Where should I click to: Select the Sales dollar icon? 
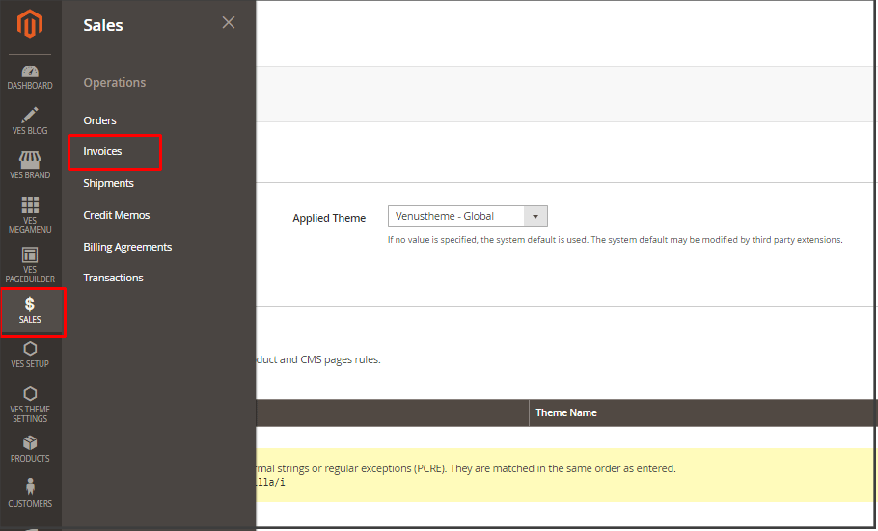tap(30, 310)
